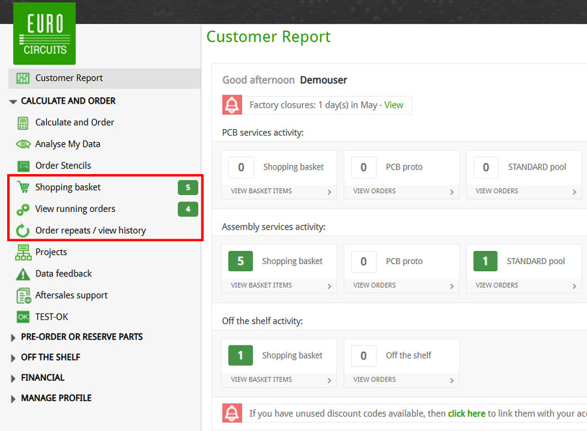Click chevron for Off the shelf VIEW ORDERS

(452, 381)
